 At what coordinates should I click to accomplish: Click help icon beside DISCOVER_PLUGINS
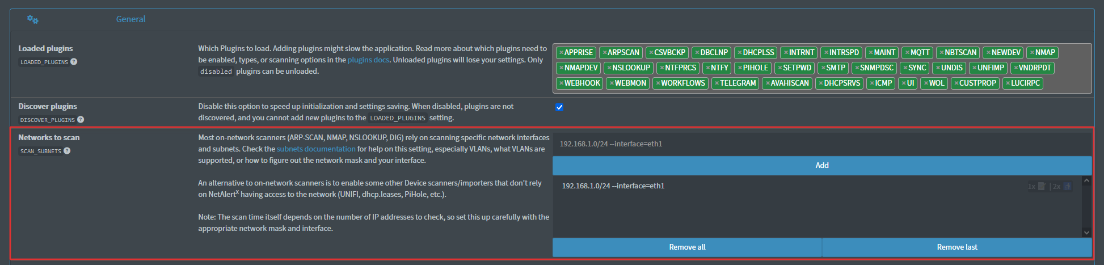point(81,120)
